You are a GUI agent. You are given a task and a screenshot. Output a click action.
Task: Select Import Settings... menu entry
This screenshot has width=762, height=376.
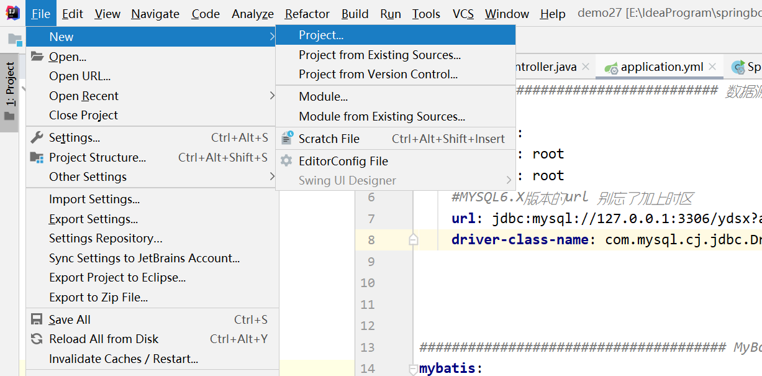point(152,199)
